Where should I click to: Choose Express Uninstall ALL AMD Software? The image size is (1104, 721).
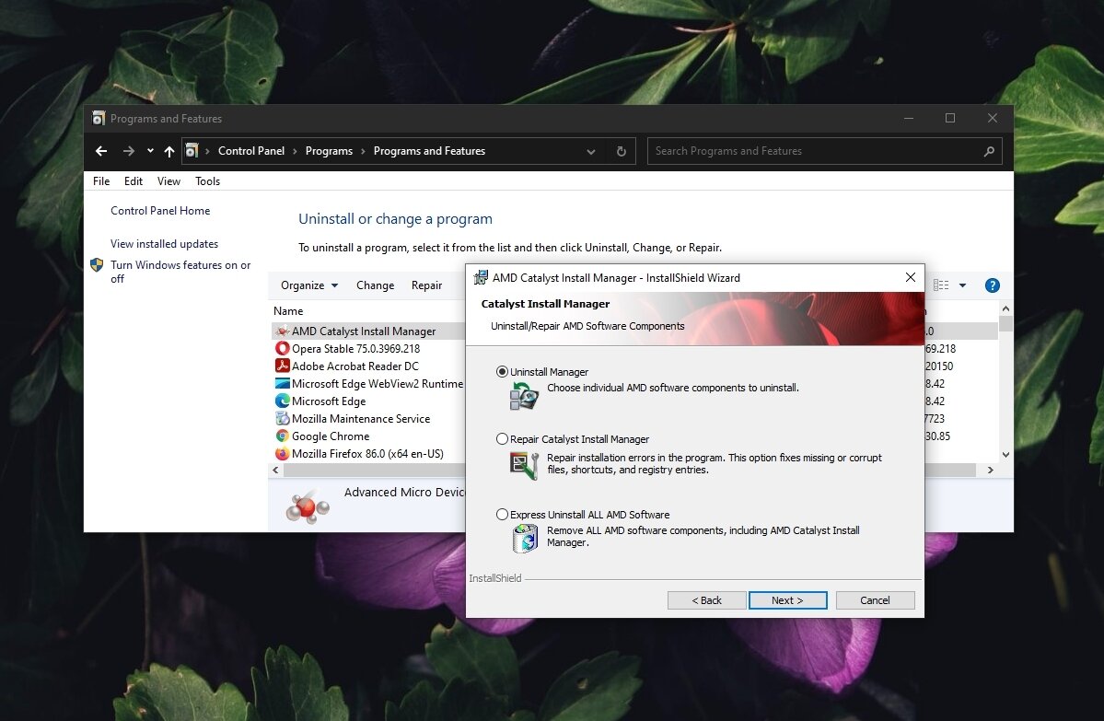(x=501, y=514)
